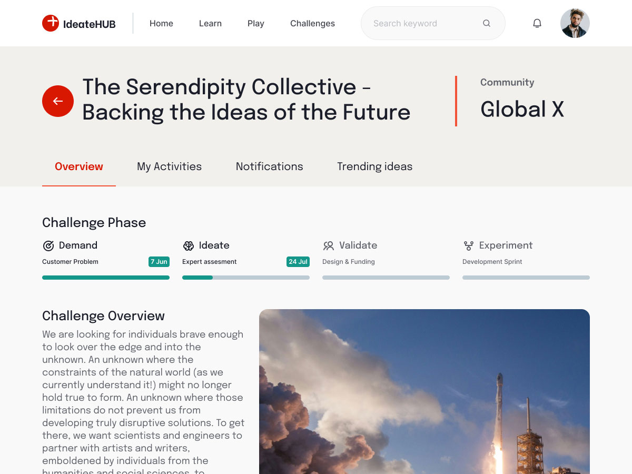This screenshot has width=632, height=474.
Task: Open the Home menu item
Action: point(161,23)
